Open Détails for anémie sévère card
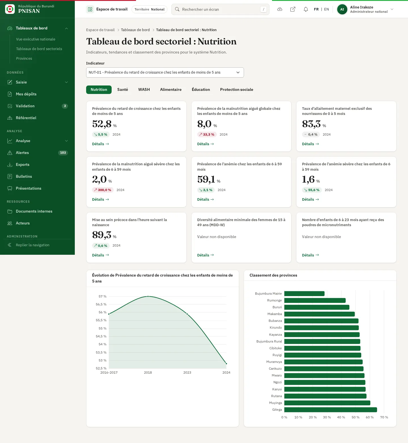The image size is (408, 443). (x=311, y=199)
